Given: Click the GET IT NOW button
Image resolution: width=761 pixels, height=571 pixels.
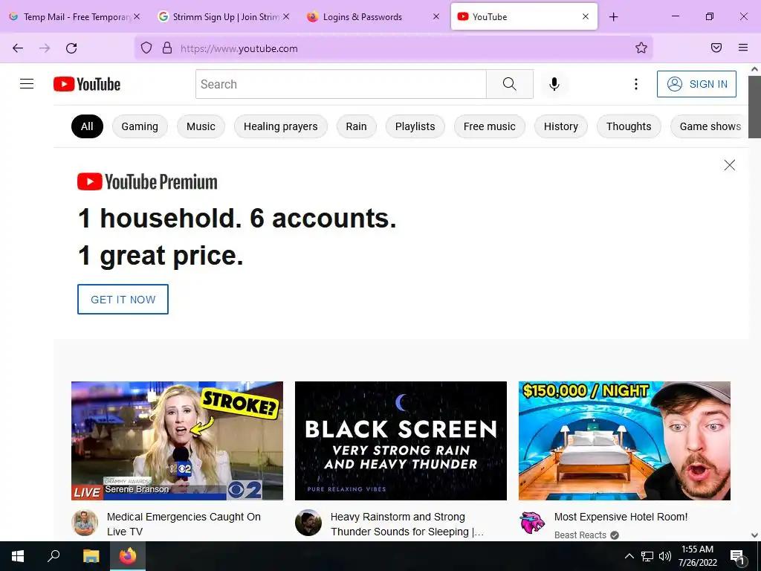Looking at the screenshot, I should 123,299.
